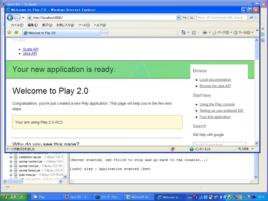Open a new blank tab
The height and width of the screenshot is (201, 268).
pyautogui.click(x=104, y=33)
